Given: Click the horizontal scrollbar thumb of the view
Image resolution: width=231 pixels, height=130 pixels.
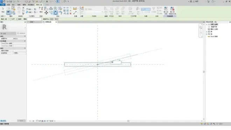Looking at the screenshot, I should click(128, 121).
